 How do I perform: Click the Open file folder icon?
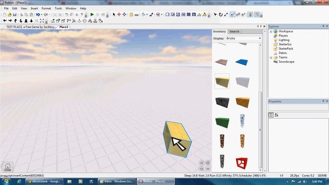pyautogui.click(x=9, y=15)
